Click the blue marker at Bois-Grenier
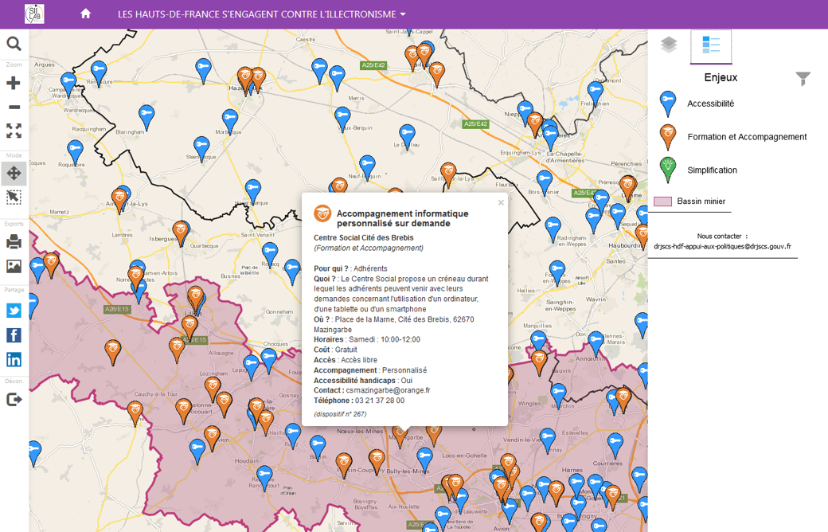The image size is (828, 532). click(x=545, y=182)
